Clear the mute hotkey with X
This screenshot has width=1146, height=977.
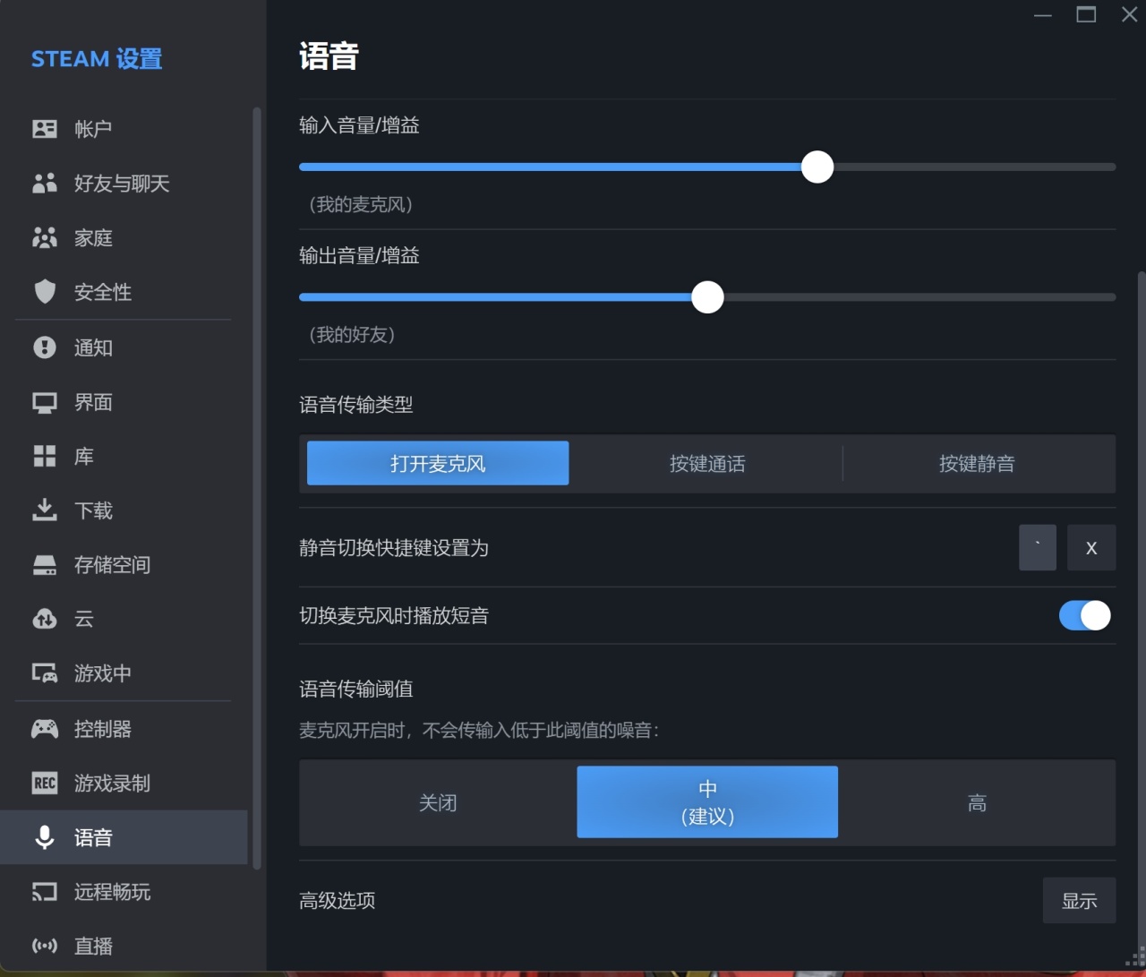1091,547
